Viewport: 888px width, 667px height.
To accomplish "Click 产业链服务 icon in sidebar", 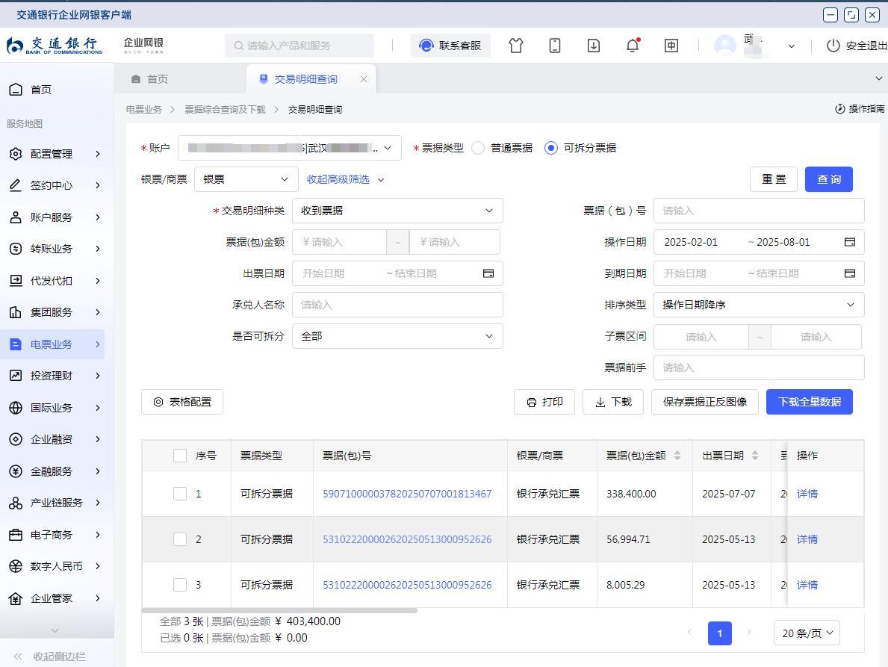I will pos(16,503).
